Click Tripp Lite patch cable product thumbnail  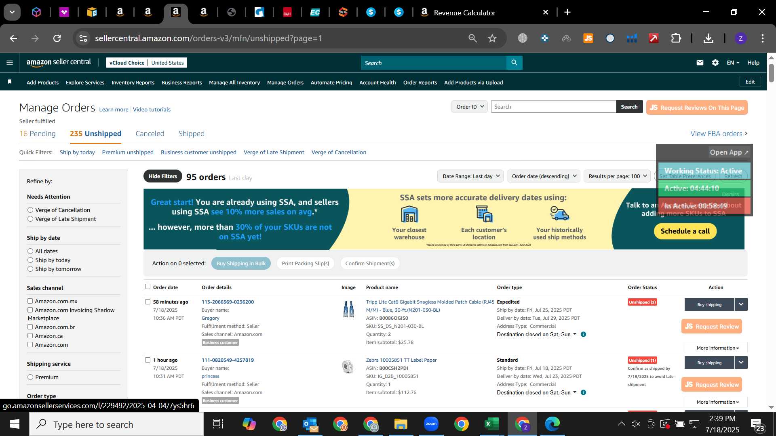point(348,309)
